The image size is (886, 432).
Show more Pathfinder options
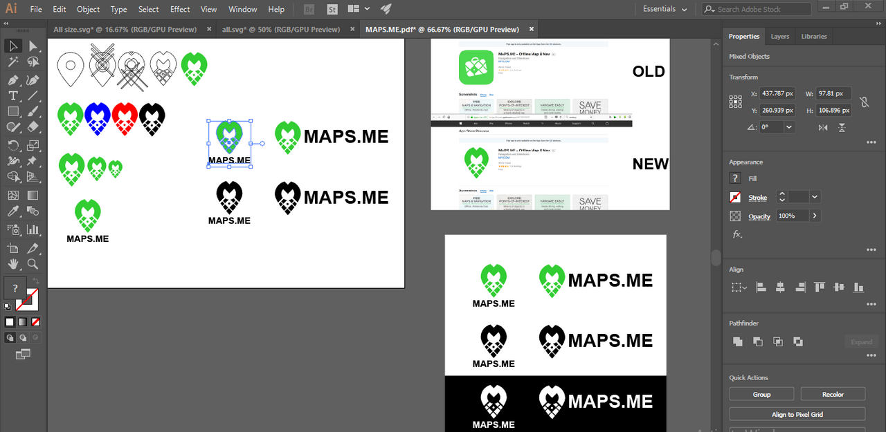871,355
